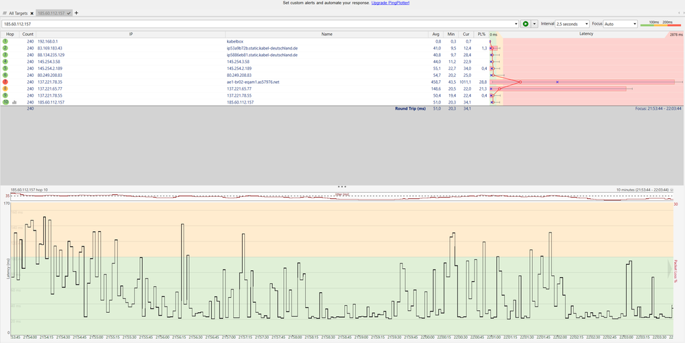Click the packet loss value 21,3
The image size is (685, 343).
pos(483,88)
